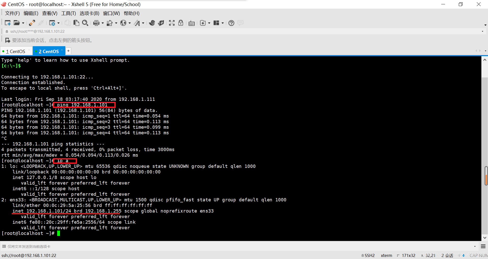Click the SSH2 status bar indicator
Screen dimensions: 488x259
pos(368,255)
